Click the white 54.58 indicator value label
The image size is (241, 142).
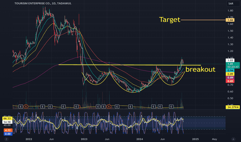[7, 122]
